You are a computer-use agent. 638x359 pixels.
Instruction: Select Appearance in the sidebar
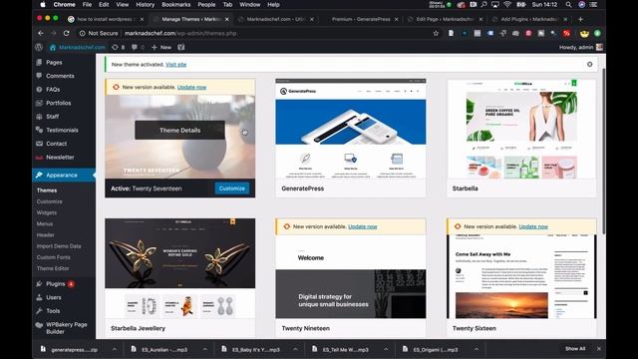[64, 176]
